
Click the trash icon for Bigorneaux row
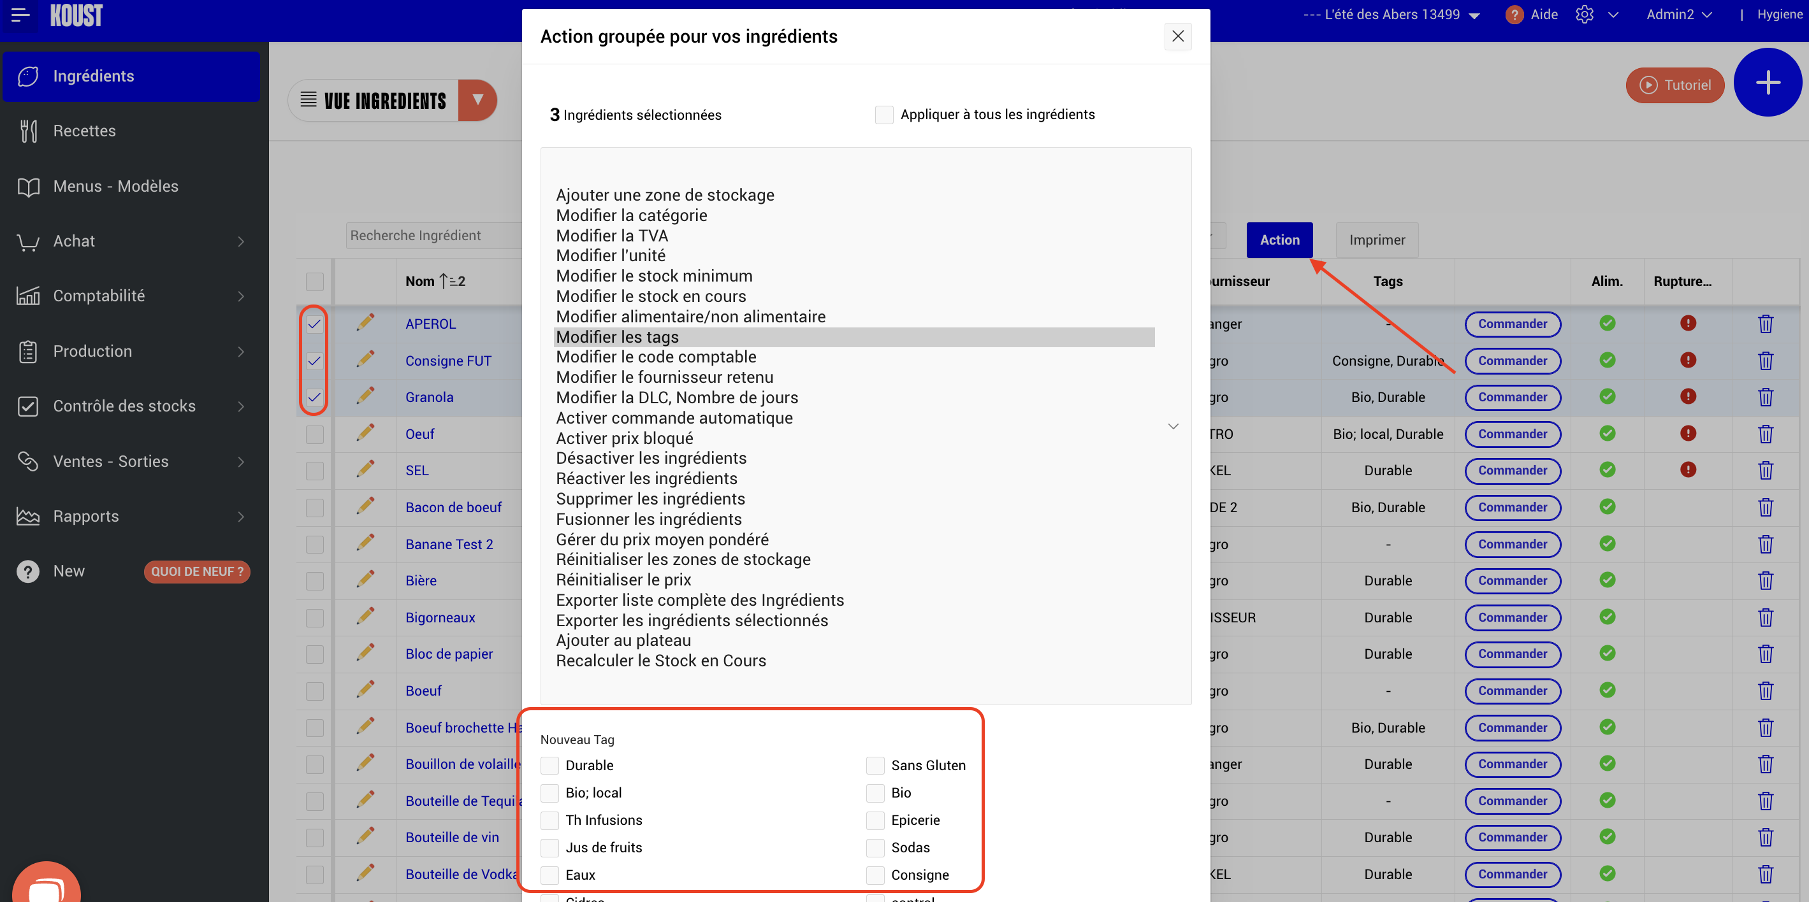click(x=1765, y=618)
